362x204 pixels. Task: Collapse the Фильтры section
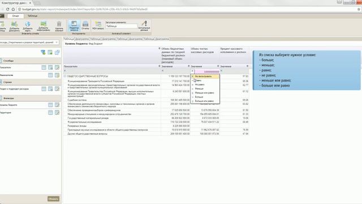pos(1,98)
